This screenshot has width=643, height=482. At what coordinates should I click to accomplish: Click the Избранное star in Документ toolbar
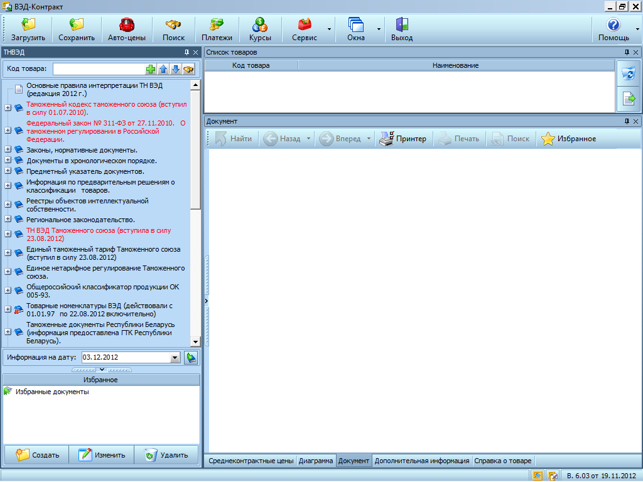pos(568,139)
